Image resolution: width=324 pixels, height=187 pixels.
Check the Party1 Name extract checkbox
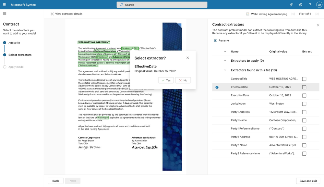tap(304, 120)
